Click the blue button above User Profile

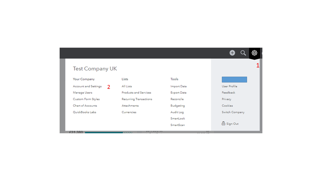(234, 80)
